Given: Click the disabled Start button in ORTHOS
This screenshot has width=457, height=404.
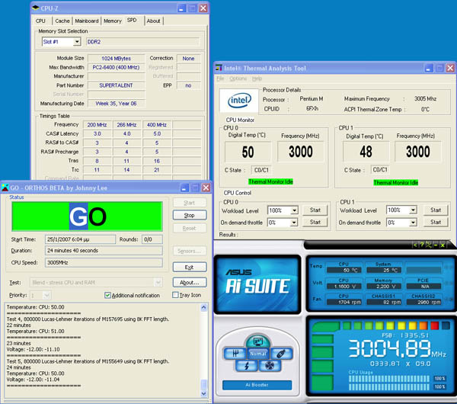Looking at the screenshot, I should pos(190,203).
